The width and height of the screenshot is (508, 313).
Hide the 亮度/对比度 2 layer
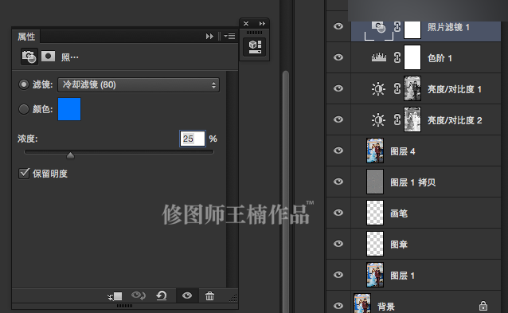click(x=338, y=119)
